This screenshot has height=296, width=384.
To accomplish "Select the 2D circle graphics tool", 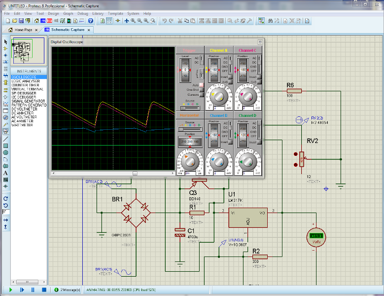I will pos(5,152).
